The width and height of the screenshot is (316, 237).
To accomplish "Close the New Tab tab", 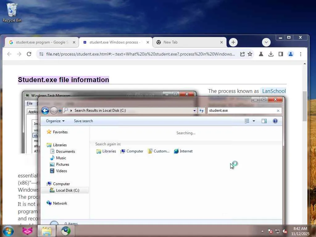I will [222, 42].
